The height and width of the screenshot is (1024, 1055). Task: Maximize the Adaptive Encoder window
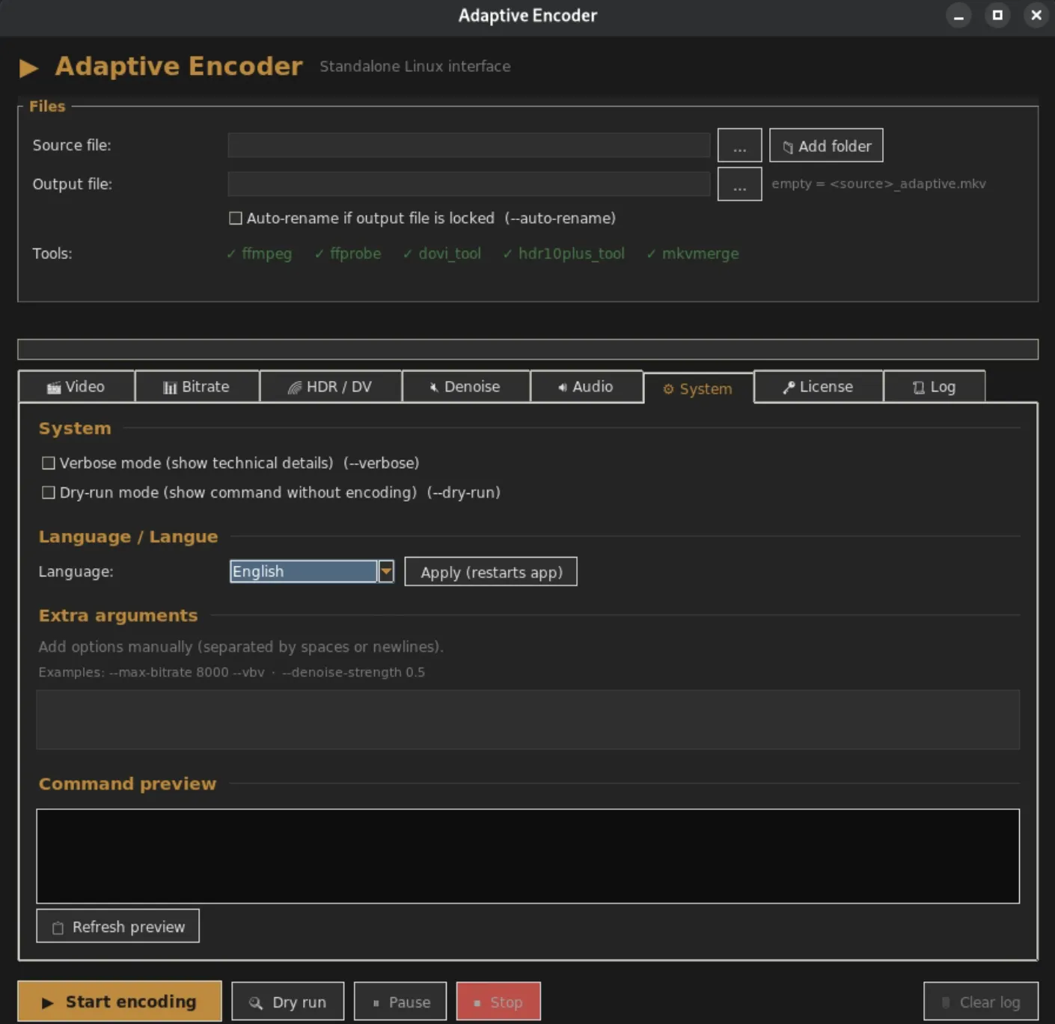997,15
